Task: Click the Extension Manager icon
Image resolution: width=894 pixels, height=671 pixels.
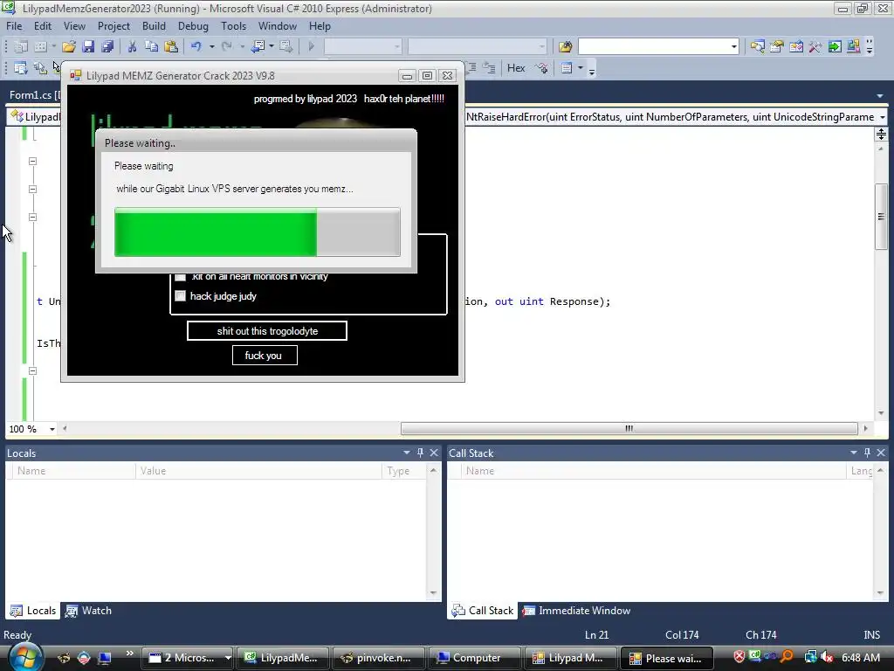Action: tap(854, 46)
